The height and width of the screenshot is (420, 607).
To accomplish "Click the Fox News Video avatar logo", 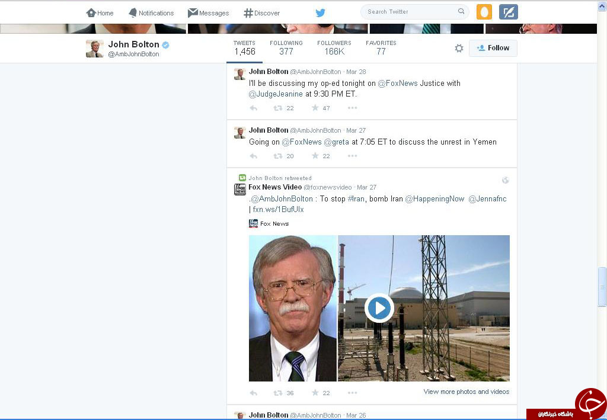I will (x=240, y=190).
